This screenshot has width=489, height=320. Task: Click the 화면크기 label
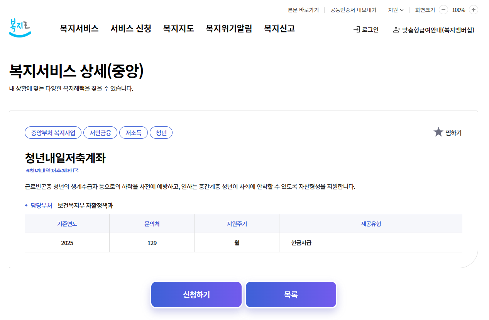coord(425,10)
